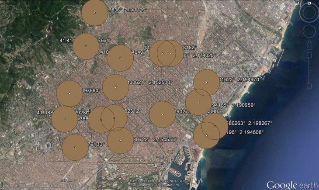Viewport: 319px width, 190px height.
Task: Click the Street View pegman icon
Action: point(309,45)
